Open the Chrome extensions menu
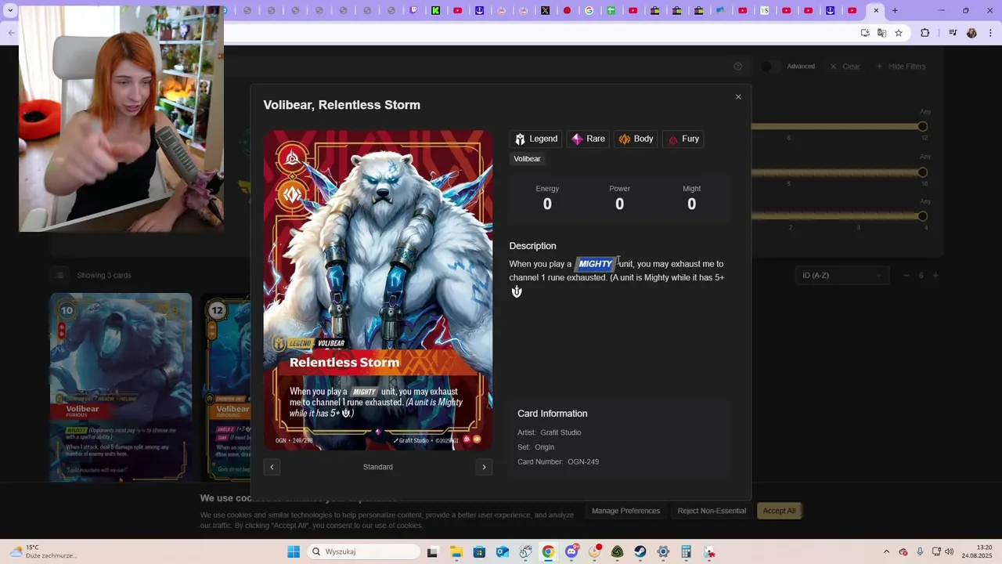Image resolution: width=1002 pixels, height=564 pixels. coord(925,33)
